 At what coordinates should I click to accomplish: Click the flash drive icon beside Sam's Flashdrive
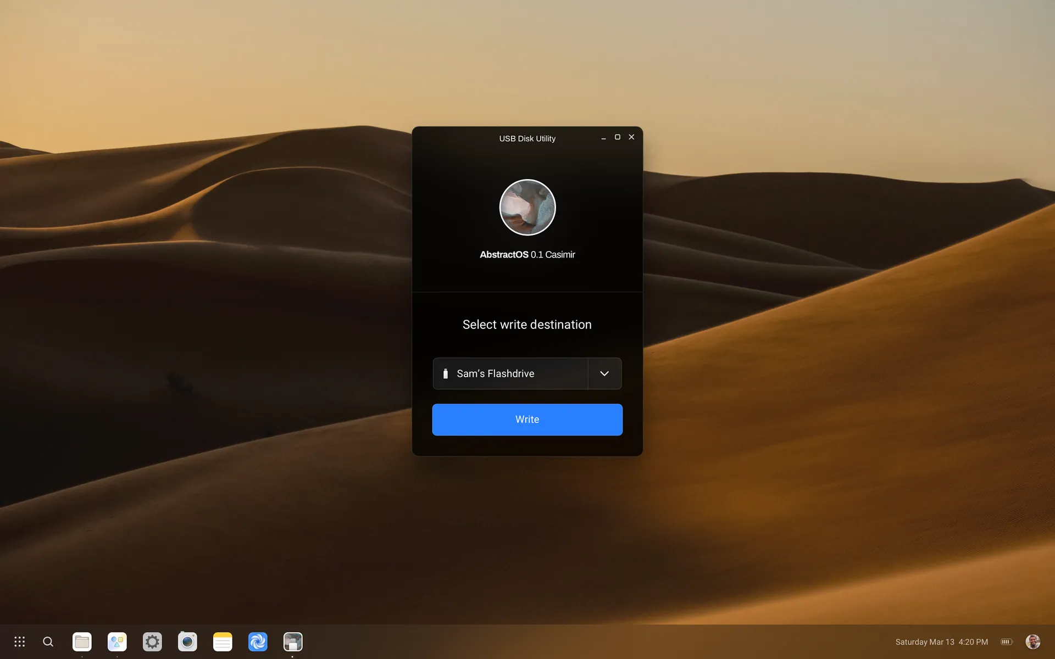446,373
